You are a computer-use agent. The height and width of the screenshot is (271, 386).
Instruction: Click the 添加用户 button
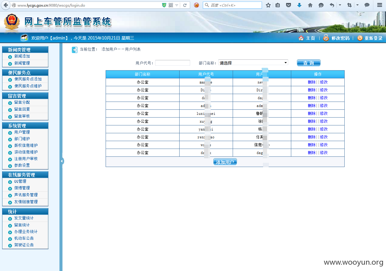[x=225, y=162]
